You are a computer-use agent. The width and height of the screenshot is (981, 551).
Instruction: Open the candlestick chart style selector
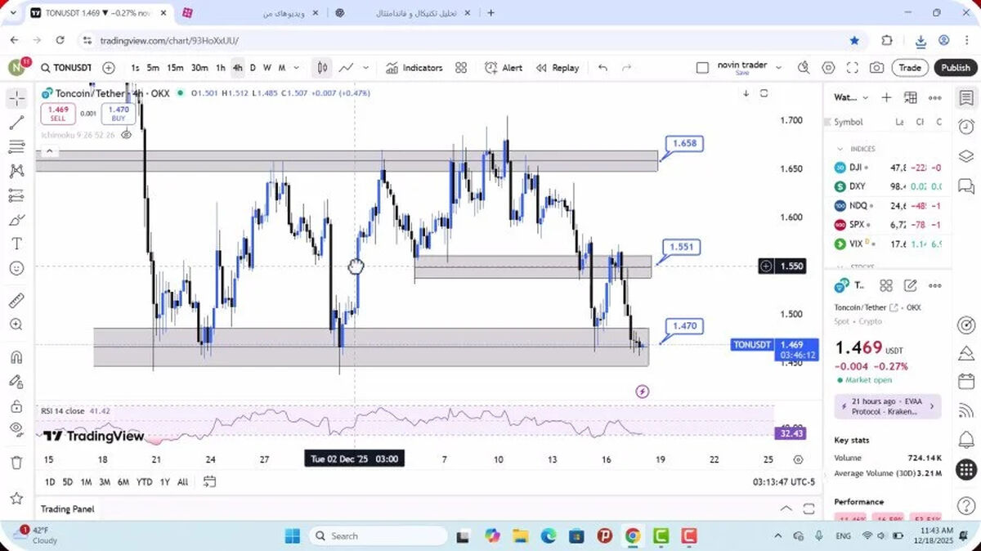point(323,68)
